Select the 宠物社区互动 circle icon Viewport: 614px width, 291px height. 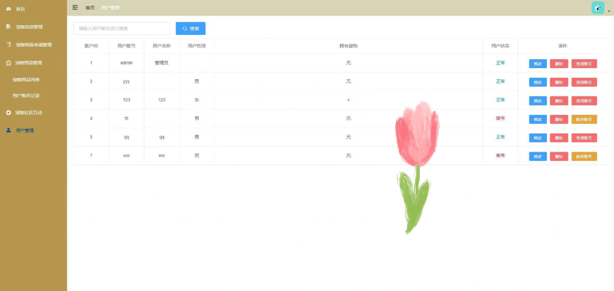click(x=8, y=113)
